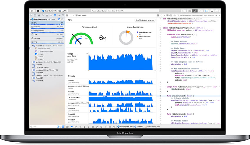Click the Simulate Location arrow icon

coord(106,127)
